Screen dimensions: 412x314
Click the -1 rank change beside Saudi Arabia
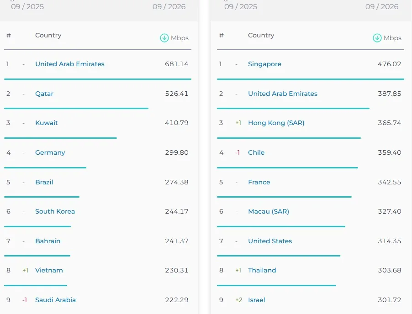(25, 300)
